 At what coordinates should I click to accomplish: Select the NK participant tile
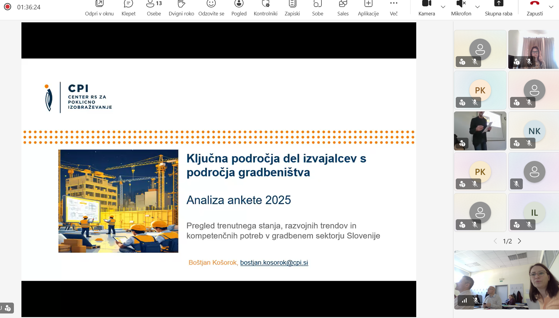[534, 131]
